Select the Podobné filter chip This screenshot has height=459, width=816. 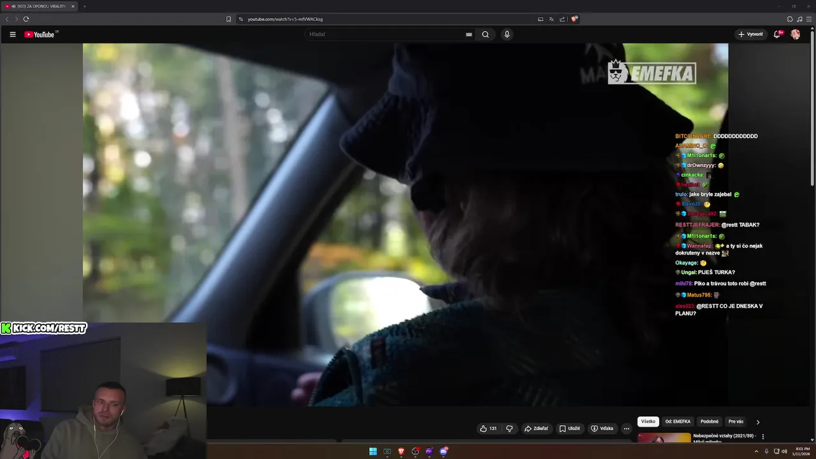[710, 421]
